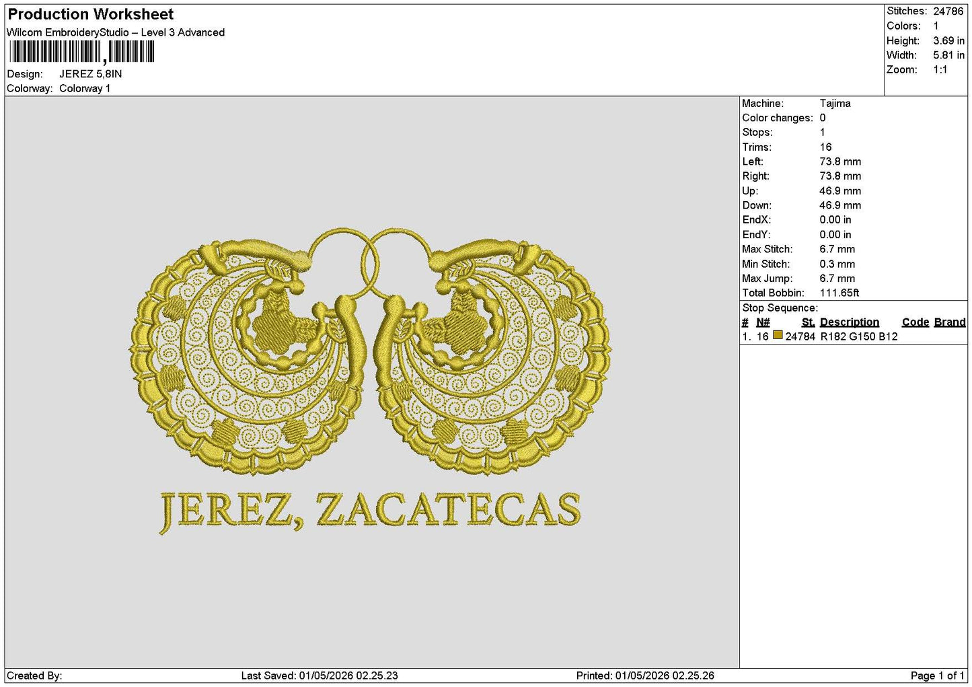Viewport: 972px width, 687px height.
Task: Click the Stop Sequence heading
Action: [x=780, y=308]
